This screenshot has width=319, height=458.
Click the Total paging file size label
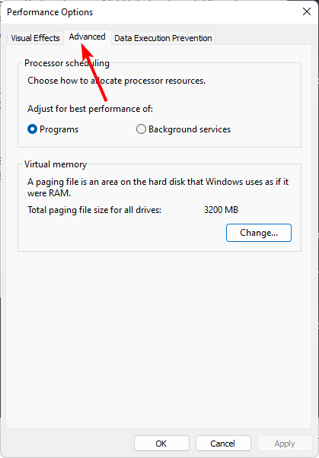click(94, 210)
